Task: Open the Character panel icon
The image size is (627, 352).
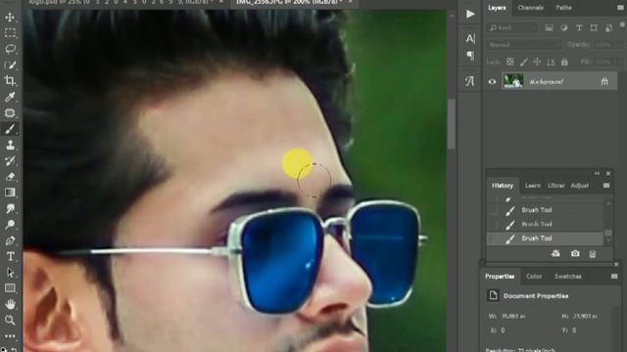Action: (470, 38)
